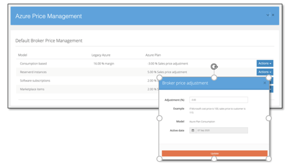
Task: Click '-3.00 % Sales price adjustment' value
Action: click(167, 64)
